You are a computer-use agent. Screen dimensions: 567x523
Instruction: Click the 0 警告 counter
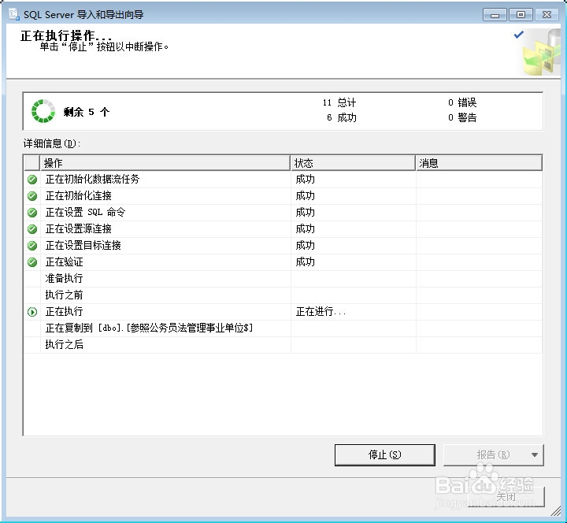462,118
